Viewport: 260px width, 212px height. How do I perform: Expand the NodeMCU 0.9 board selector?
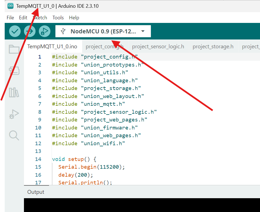coord(103,31)
